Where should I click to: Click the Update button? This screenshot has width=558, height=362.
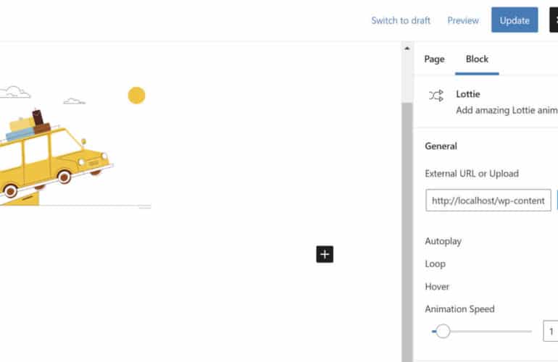(515, 20)
